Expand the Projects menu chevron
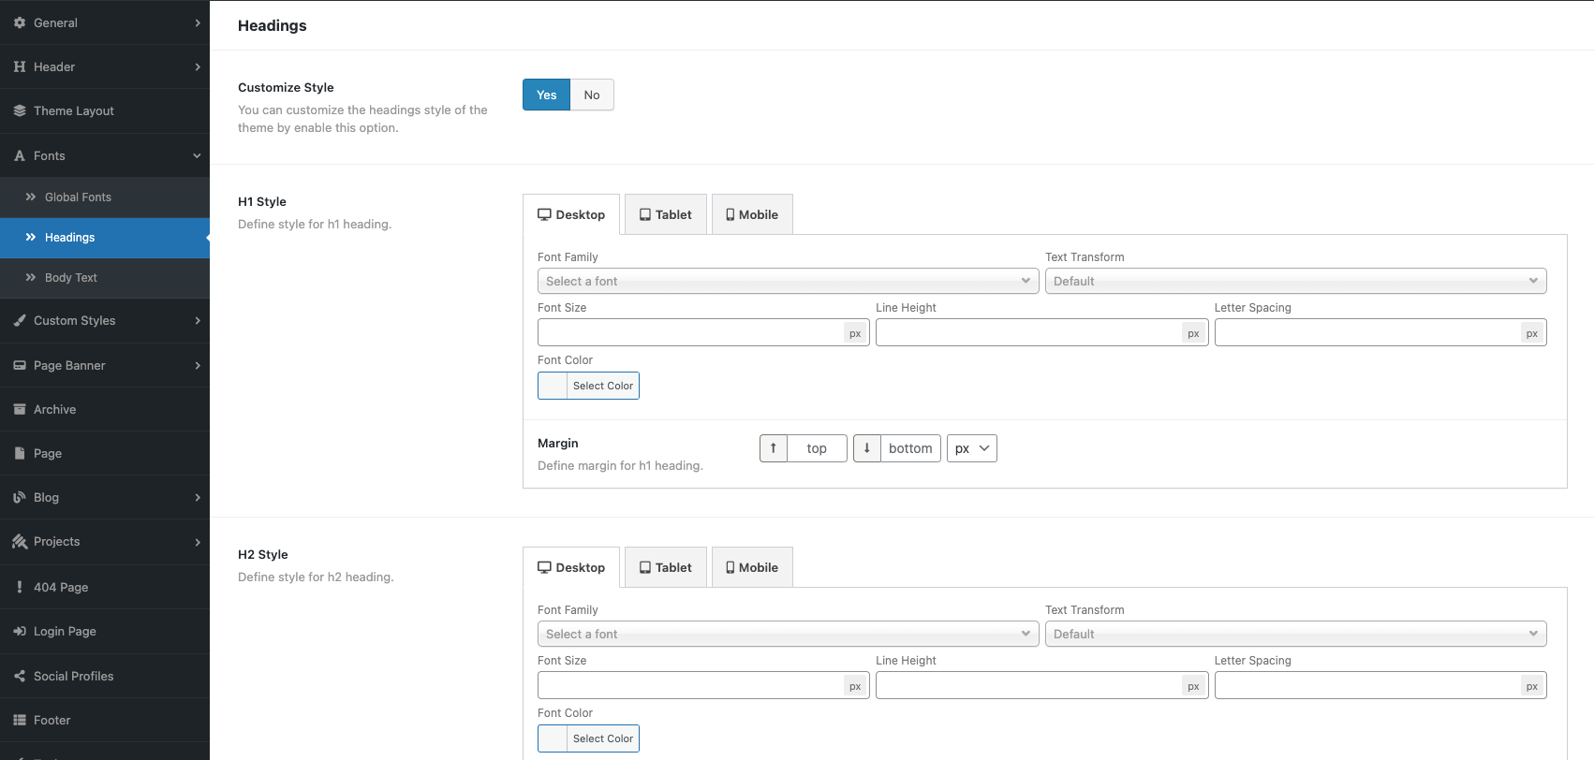Image resolution: width=1594 pixels, height=760 pixels. pyautogui.click(x=198, y=541)
